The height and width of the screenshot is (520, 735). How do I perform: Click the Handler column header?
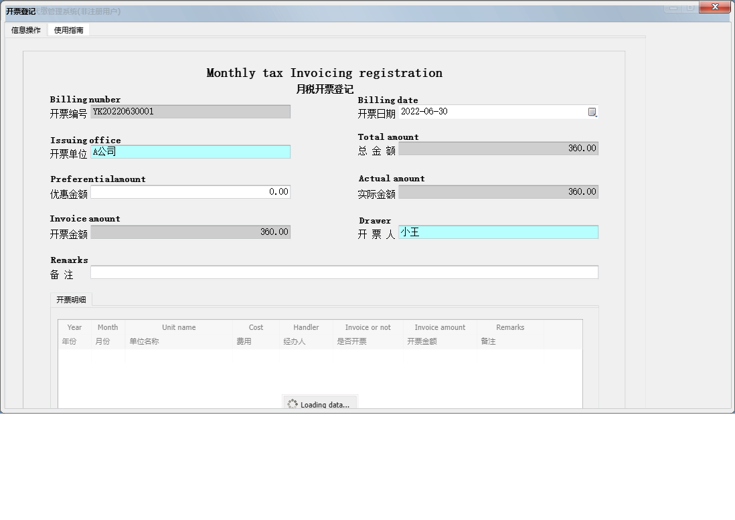click(x=306, y=334)
